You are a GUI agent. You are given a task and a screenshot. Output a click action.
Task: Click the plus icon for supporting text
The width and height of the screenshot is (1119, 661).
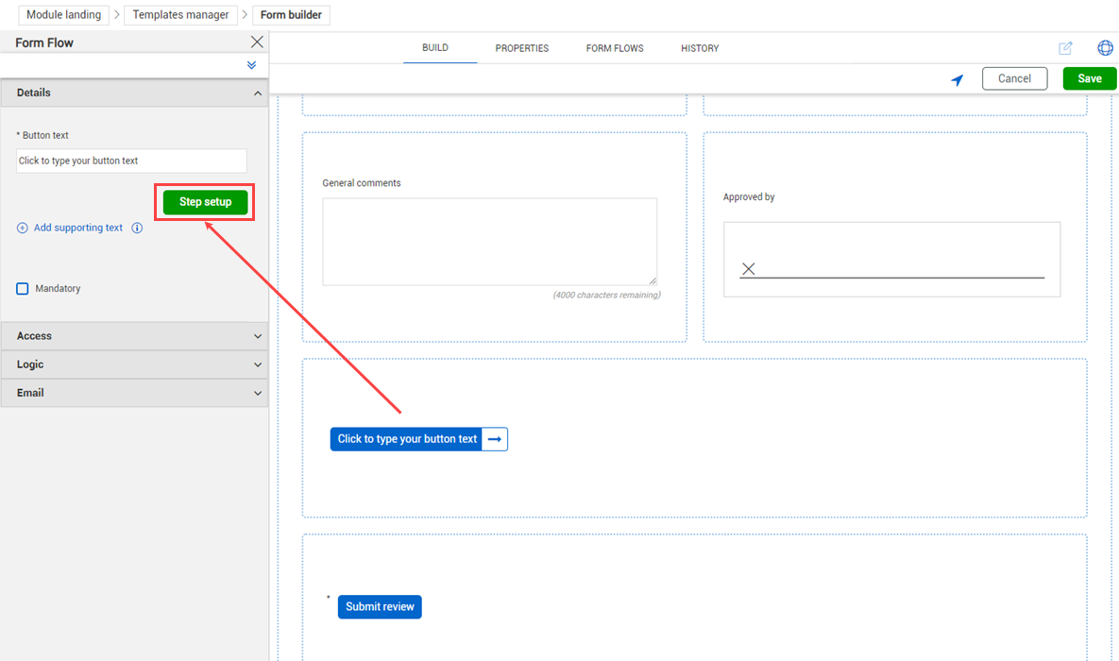pos(23,228)
